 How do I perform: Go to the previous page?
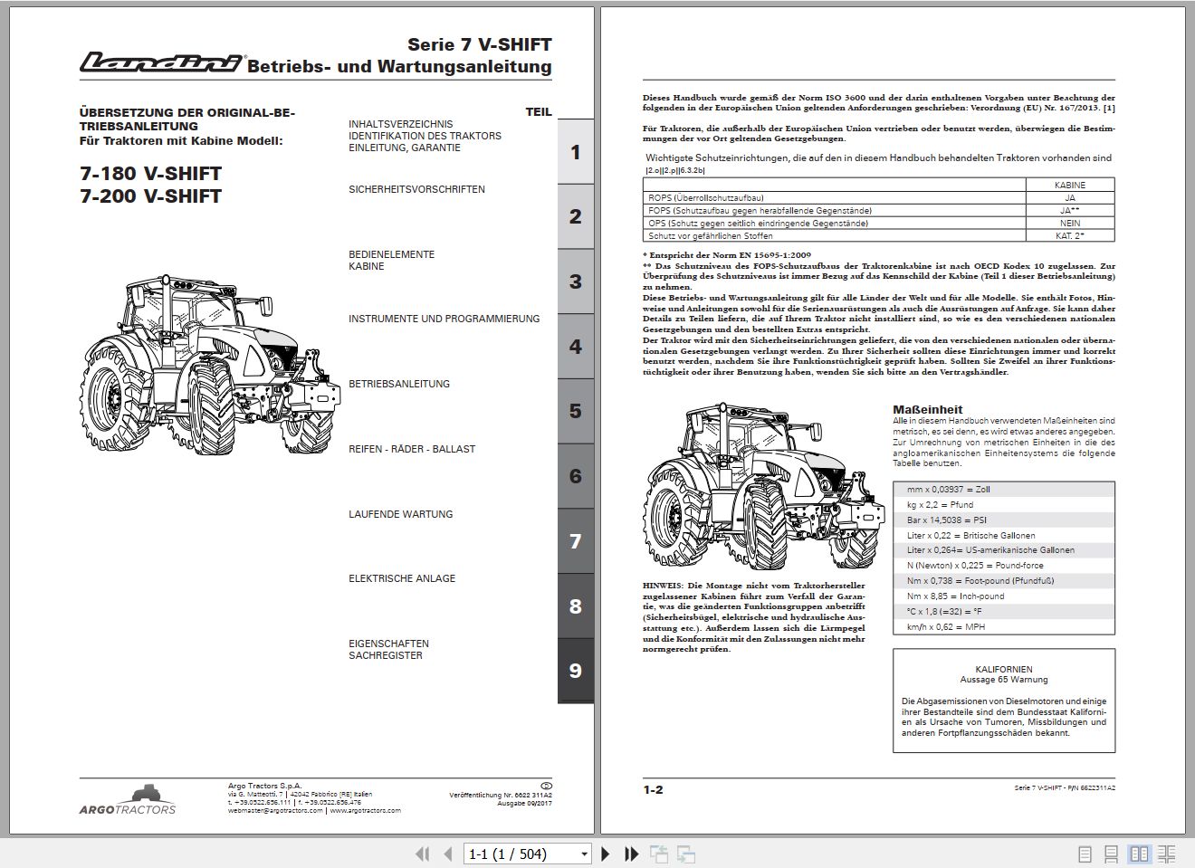pyautogui.click(x=447, y=854)
